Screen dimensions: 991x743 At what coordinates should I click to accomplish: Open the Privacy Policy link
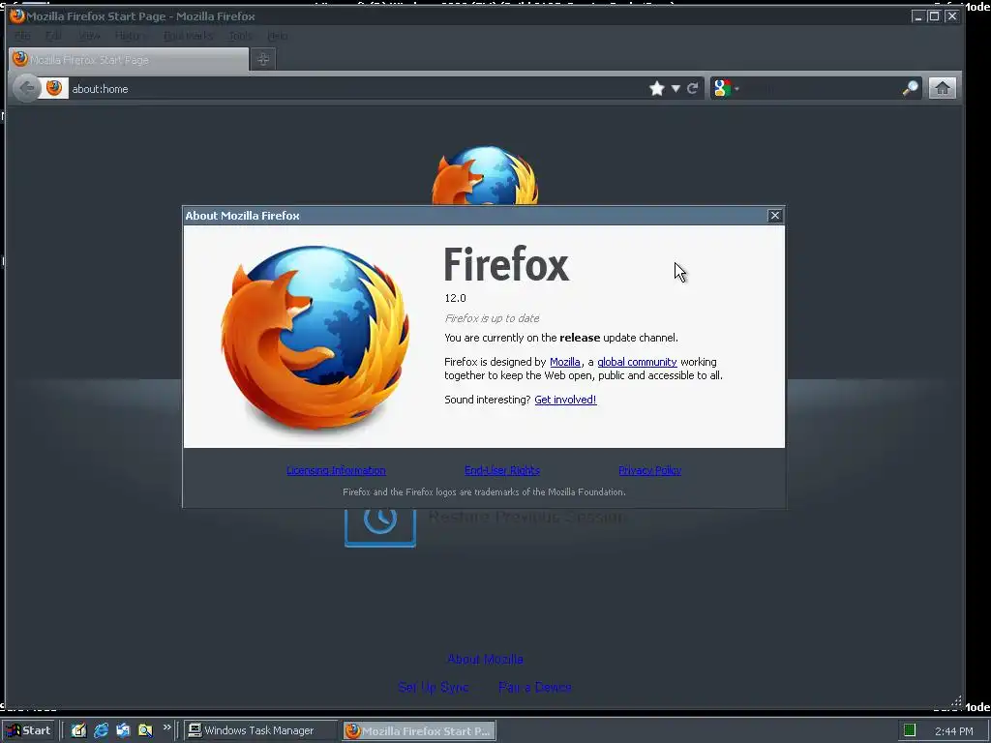pyautogui.click(x=649, y=471)
